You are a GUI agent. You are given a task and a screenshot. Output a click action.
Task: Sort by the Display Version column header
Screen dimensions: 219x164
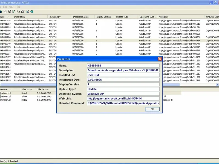coord(105,17)
